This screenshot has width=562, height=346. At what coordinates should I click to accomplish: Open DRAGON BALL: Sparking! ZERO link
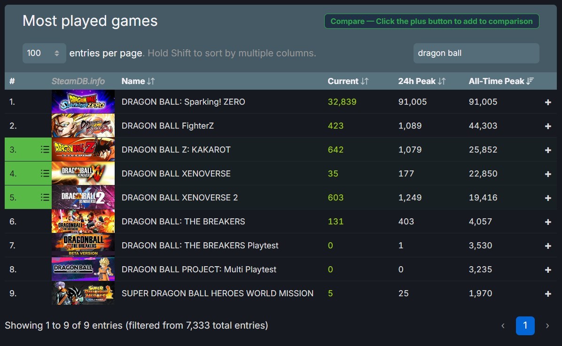(183, 102)
